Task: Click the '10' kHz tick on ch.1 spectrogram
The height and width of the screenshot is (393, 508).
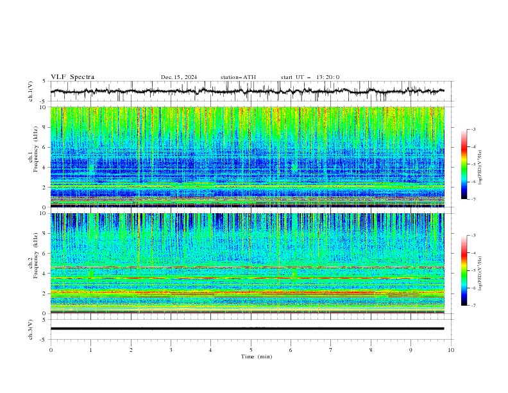Action: pyautogui.click(x=44, y=107)
